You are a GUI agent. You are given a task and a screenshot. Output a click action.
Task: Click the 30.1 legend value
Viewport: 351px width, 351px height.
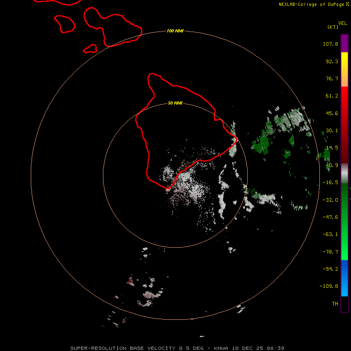coord(332,131)
